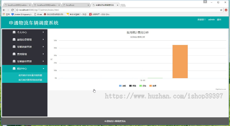This screenshot has width=230, height=126.
Task: Open a new tab with the new-tab button
Action: (123, 5)
